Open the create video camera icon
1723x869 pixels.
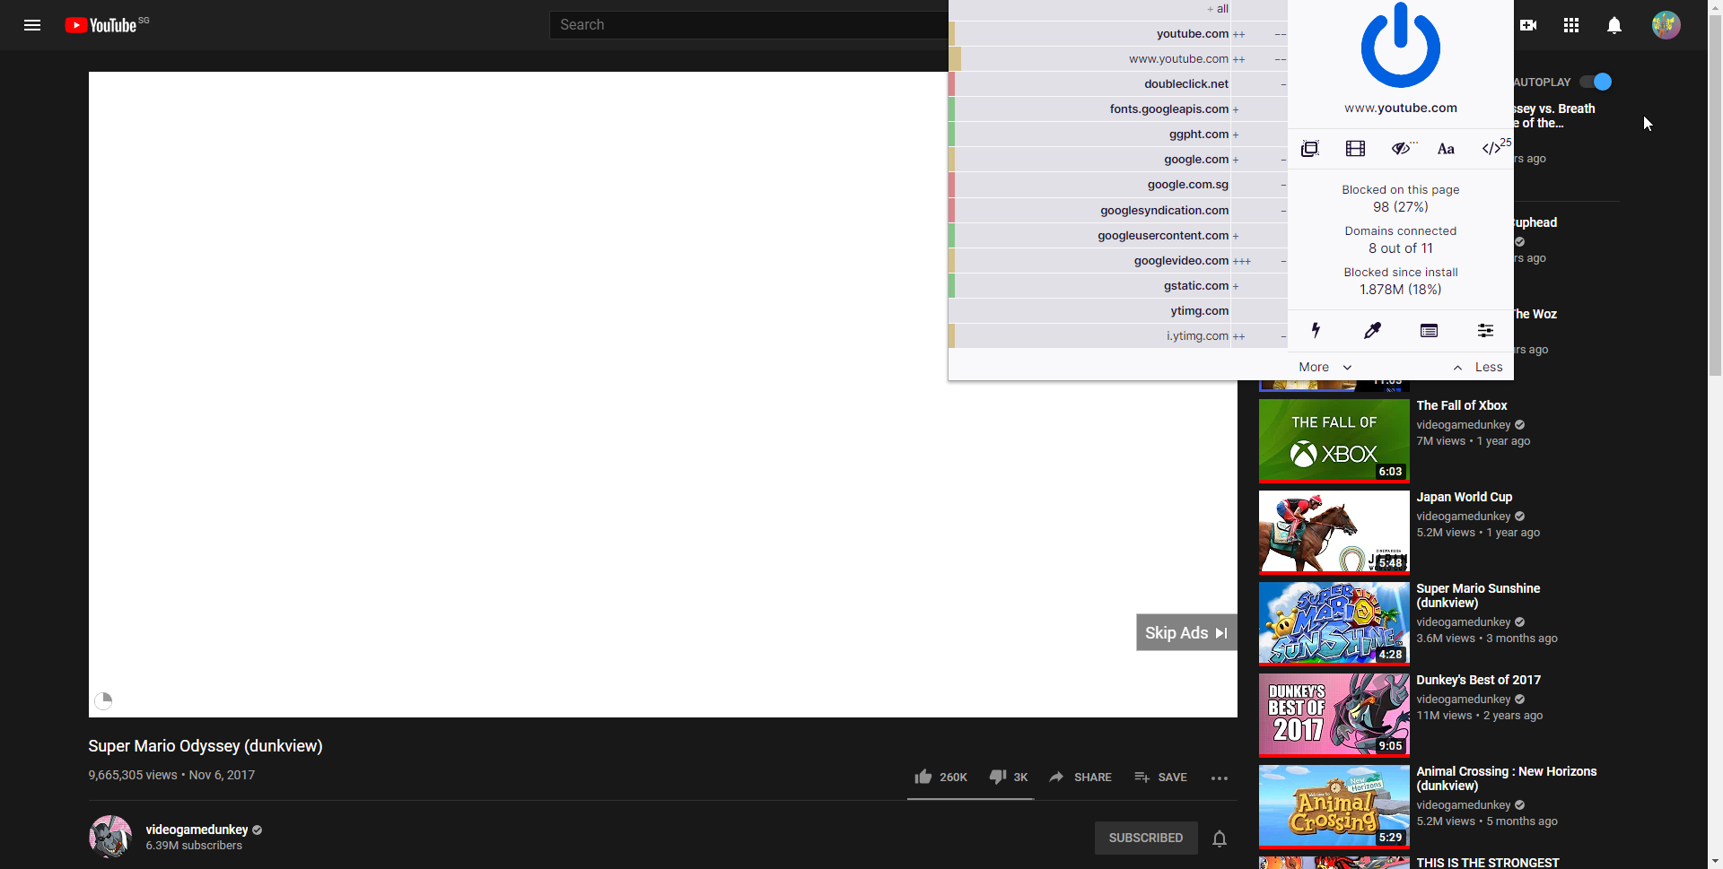point(1528,25)
